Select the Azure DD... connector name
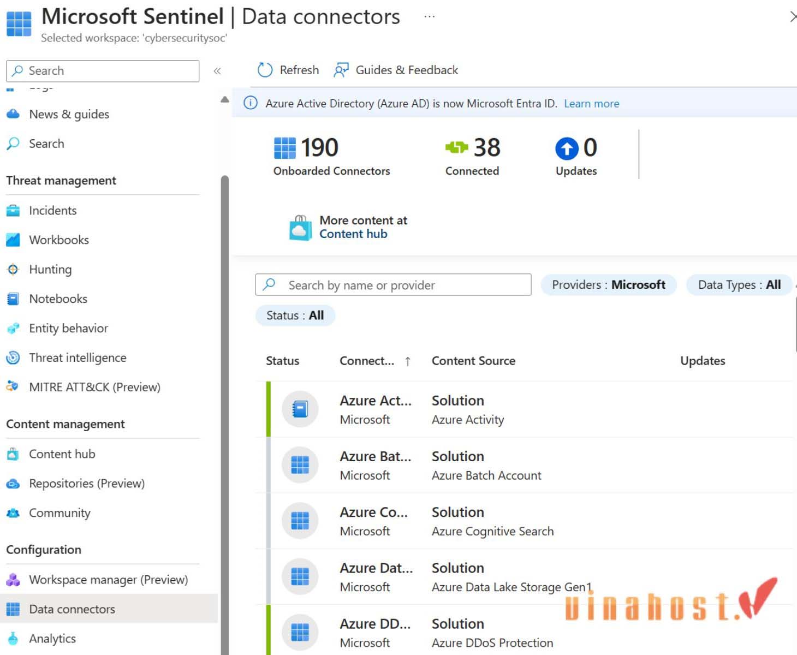797x655 pixels. tap(375, 623)
